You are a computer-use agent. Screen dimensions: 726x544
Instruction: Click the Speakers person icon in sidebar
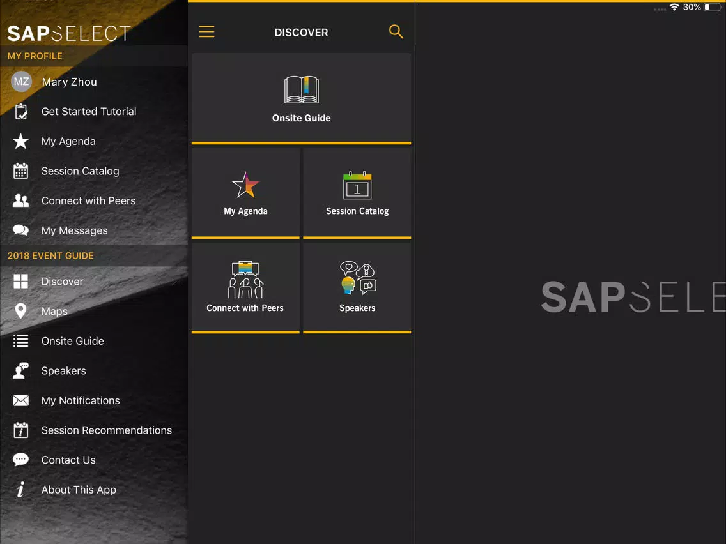(x=21, y=370)
